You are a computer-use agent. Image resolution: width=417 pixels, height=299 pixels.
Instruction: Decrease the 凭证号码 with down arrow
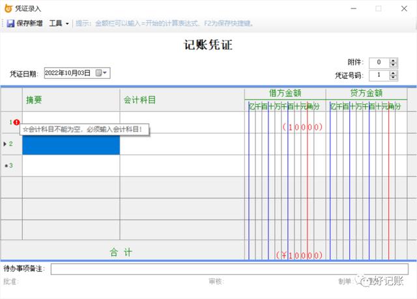393,78
